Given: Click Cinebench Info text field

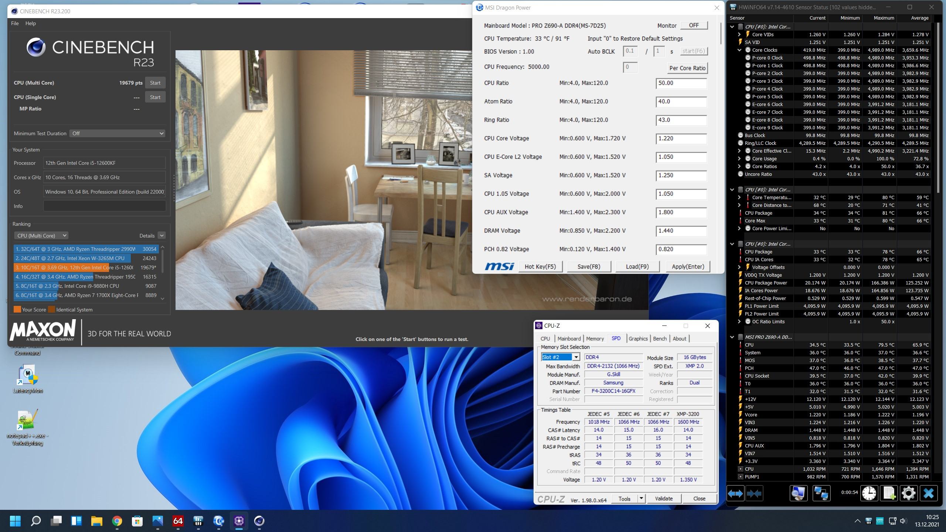Looking at the screenshot, I should coord(104,206).
